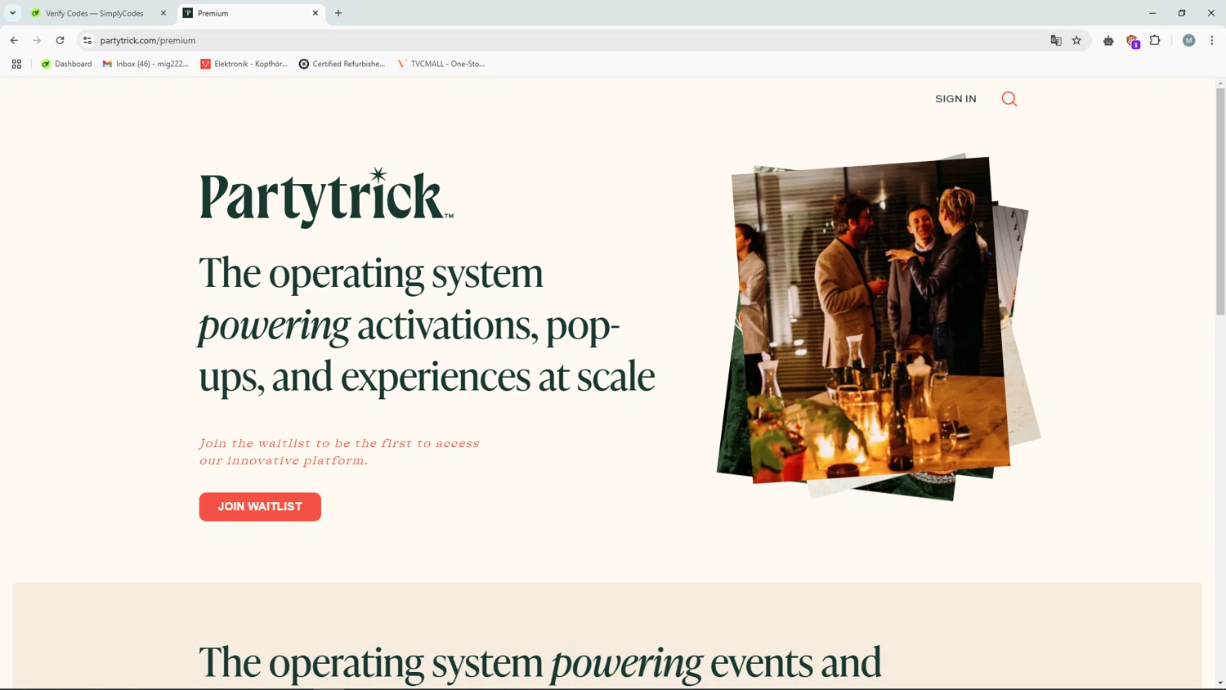1226x690 pixels.
Task: Open the profile avatar M
Action: coord(1189,40)
